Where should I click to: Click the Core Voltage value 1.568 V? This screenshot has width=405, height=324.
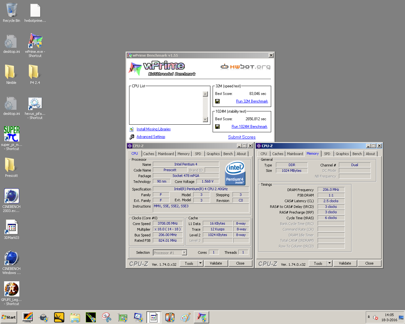208,181
